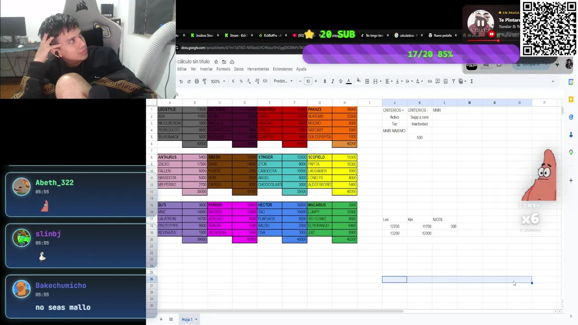The image size is (578, 325).
Task: Open the fill color paint bucket
Action: click(x=359, y=81)
